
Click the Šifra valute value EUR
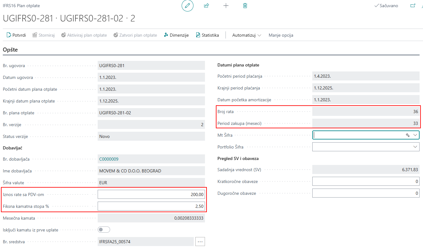pos(151,183)
